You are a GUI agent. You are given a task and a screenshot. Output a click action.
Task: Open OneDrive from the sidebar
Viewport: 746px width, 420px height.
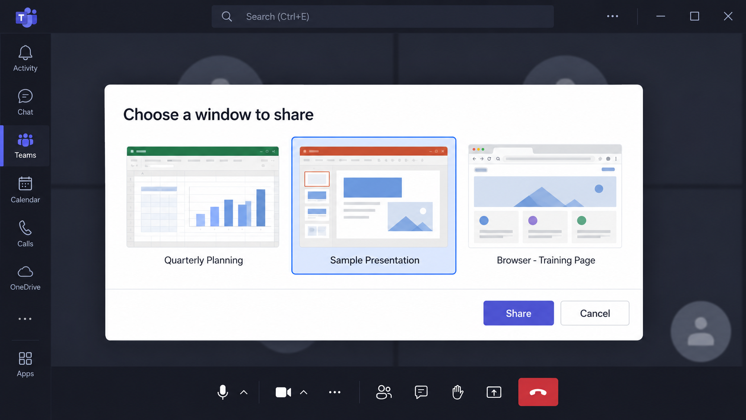tap(25, 278)
